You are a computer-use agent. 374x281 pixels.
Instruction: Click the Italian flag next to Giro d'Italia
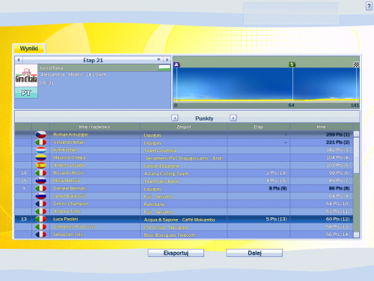[x=164, y=67]
